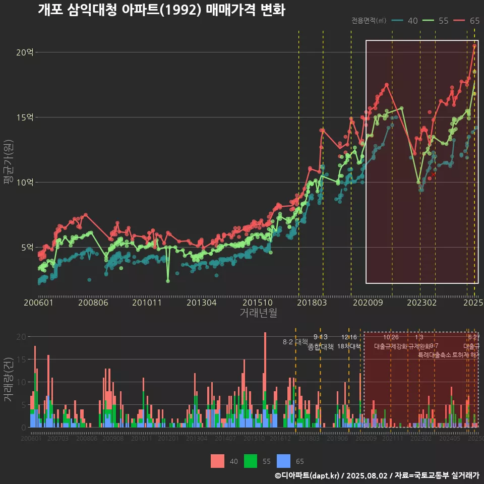Click the 12·16 18차대책 policy annotation
The width and height of the screenshot is (484, 484).
pos(349,342)
